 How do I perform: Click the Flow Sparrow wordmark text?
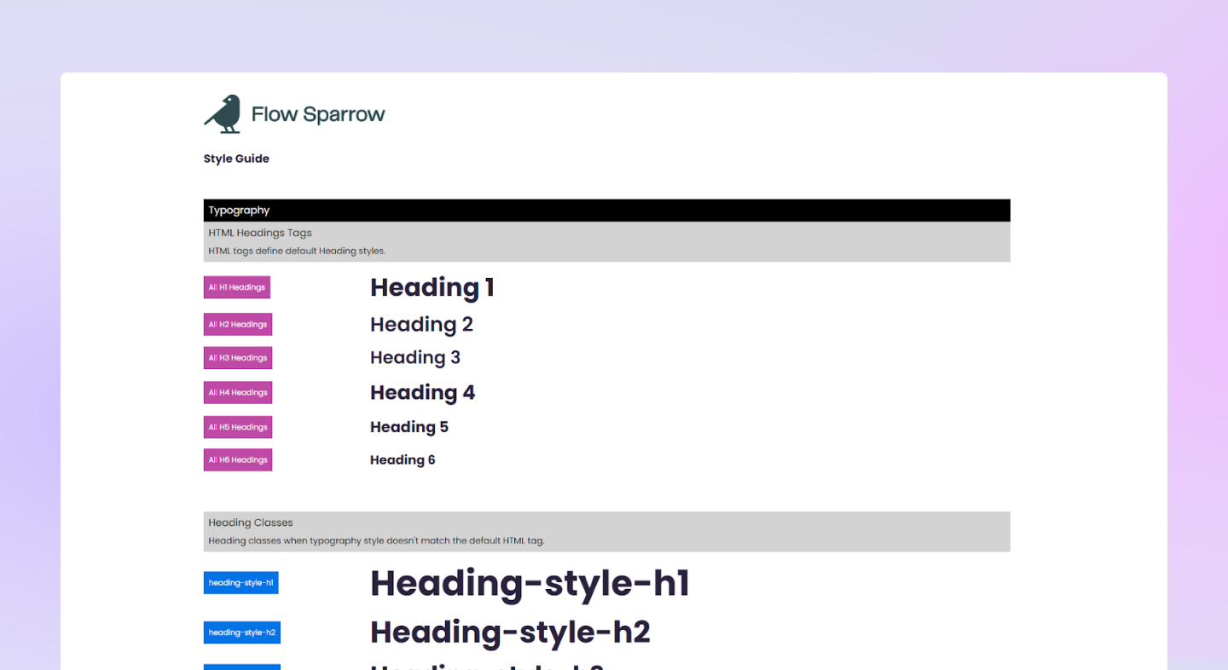click(x=318, y=113)
